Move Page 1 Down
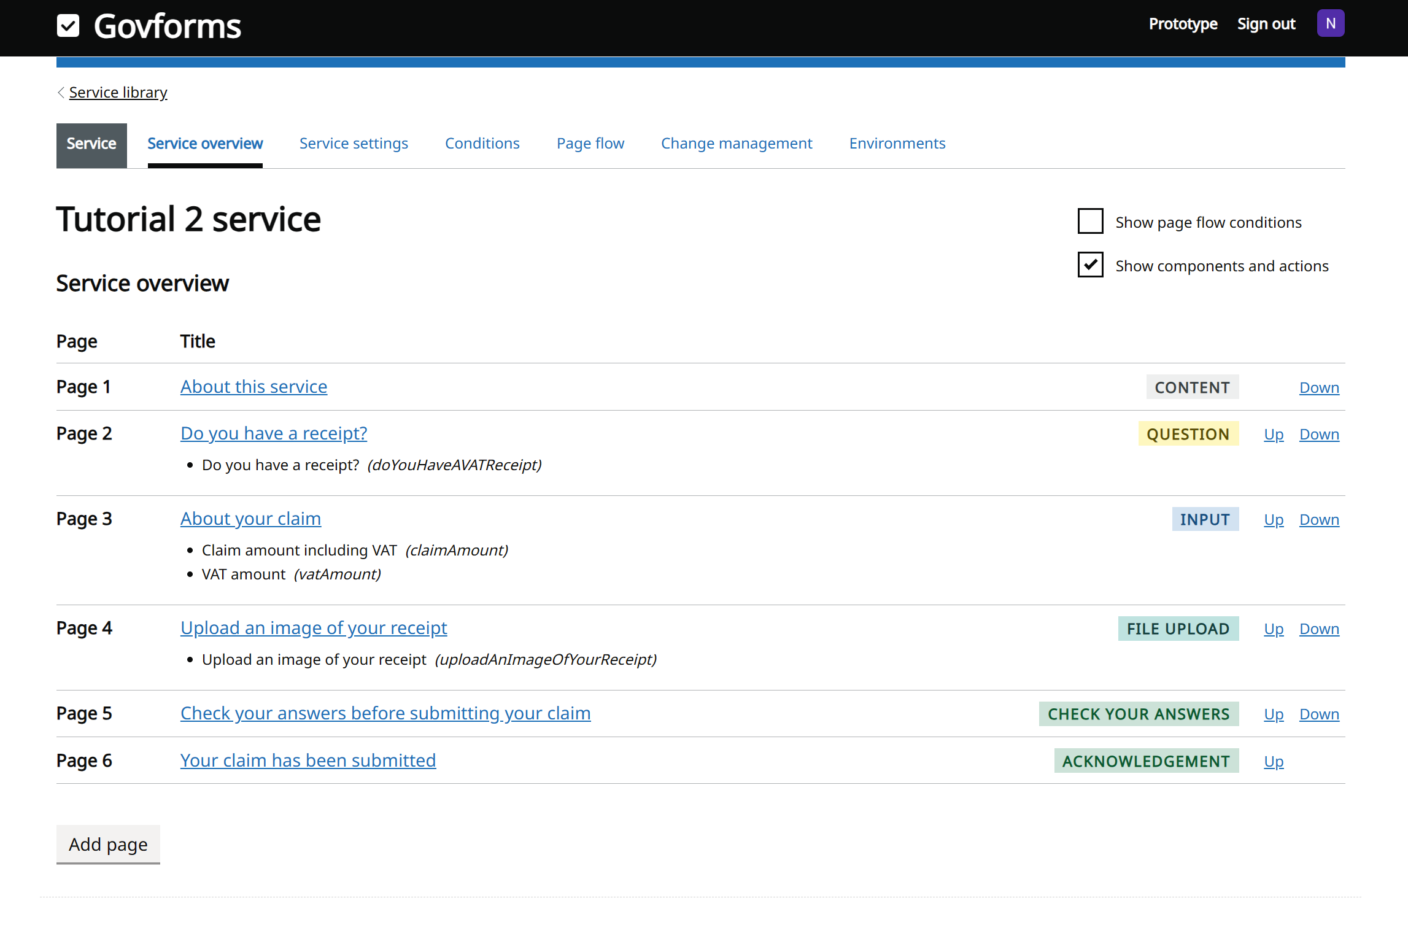Image resolution: width=1408 pixels, height=925 pixels. point(1319,388)
